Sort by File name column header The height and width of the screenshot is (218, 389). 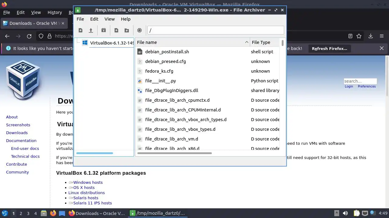tap(192, 42)
